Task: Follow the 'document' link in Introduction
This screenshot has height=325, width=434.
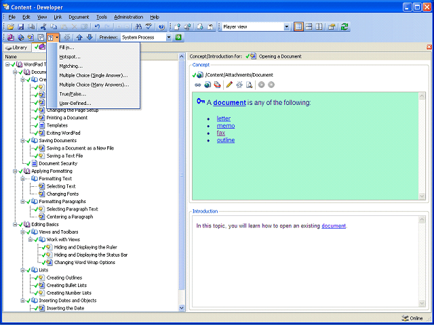Action: click(x=334, y=225)
